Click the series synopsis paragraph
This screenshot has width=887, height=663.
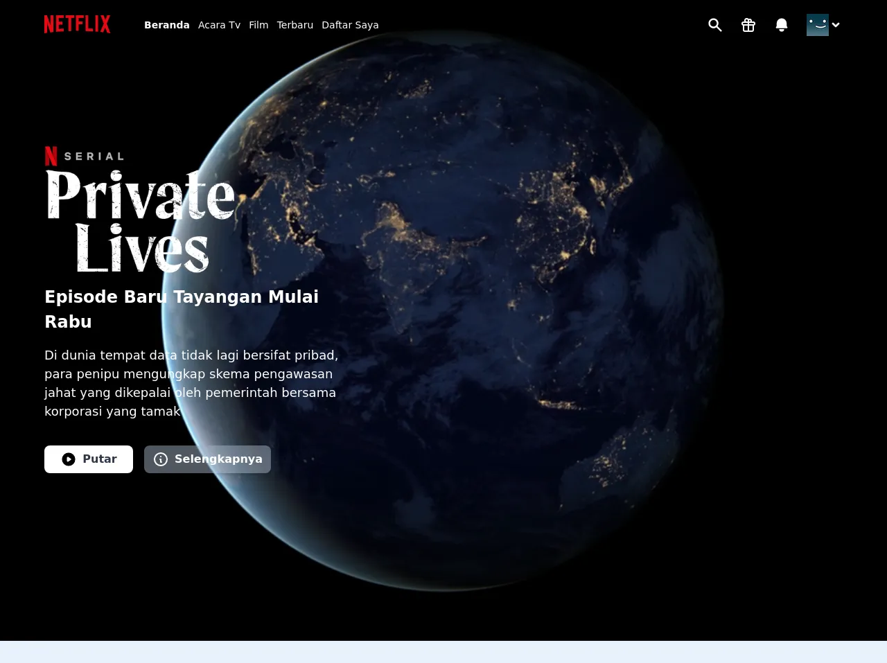191,383
